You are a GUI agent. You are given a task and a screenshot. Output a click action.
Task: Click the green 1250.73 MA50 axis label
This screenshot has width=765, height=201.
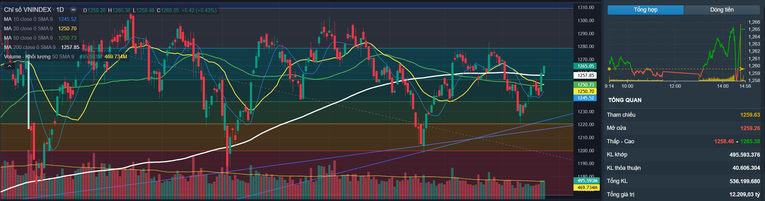click(585, 85)
